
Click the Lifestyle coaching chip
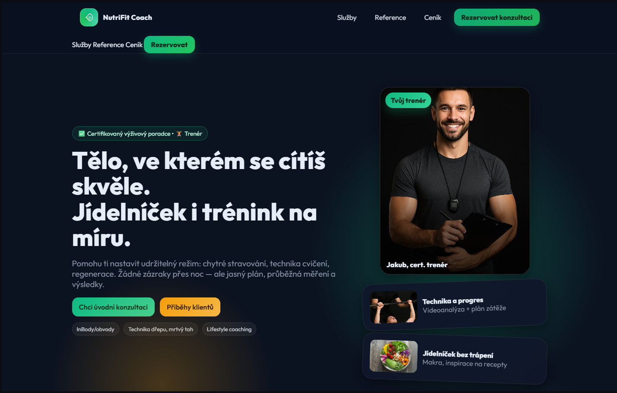(x=229, y=329)
